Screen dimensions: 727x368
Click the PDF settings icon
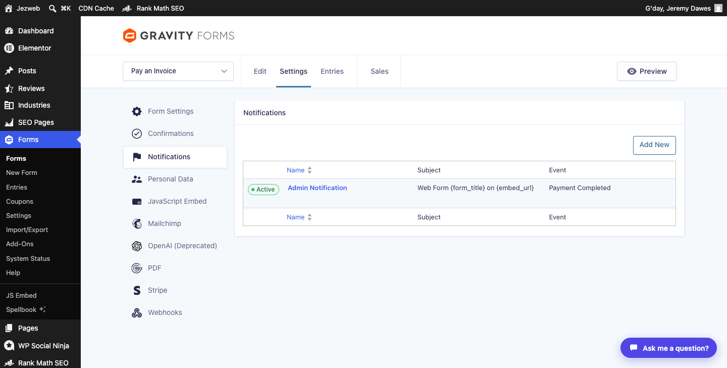(x=137, y=268)
